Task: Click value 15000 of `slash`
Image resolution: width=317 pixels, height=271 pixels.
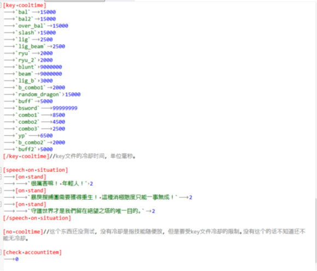Action: (x=48, y=33)
